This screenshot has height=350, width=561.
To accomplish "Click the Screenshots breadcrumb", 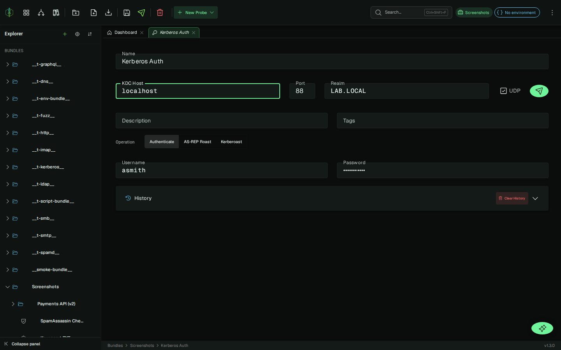I will [x=142, y=345].
